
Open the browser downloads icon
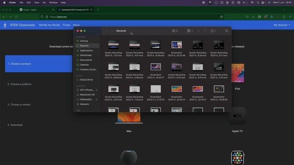click(253, 17)
